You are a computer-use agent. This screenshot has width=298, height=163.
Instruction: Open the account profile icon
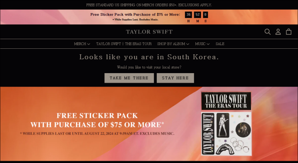(x=278, y=32)
